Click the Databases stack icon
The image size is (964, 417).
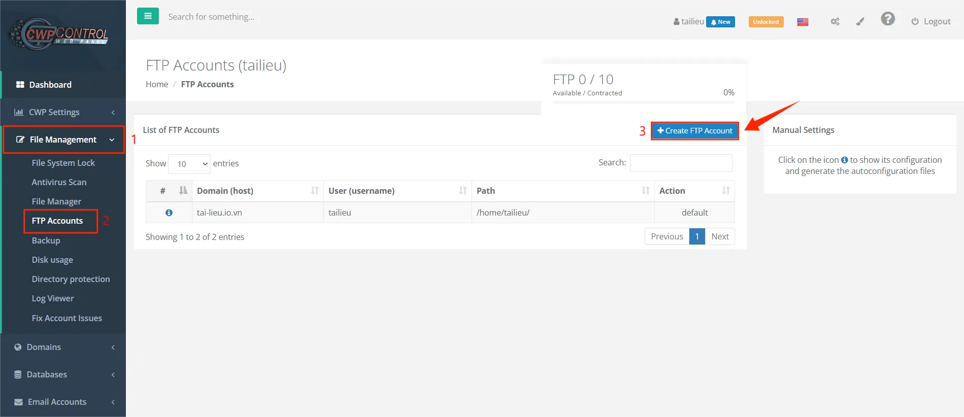(x=18, y=374)
